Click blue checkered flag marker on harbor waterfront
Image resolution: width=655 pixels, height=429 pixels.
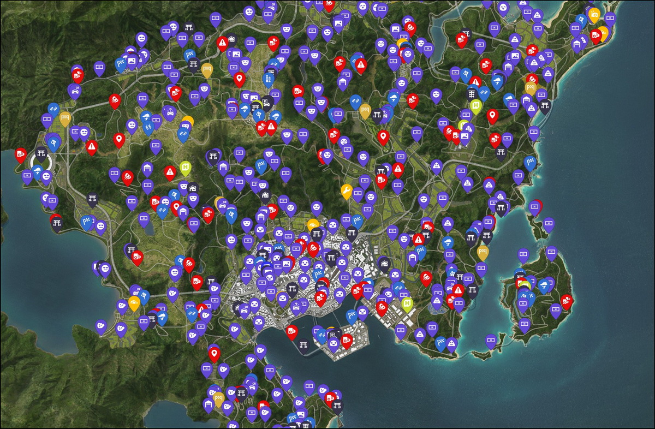tap(351, 316)
